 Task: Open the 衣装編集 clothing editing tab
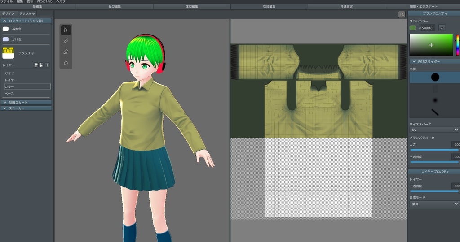tap(270, 6)
